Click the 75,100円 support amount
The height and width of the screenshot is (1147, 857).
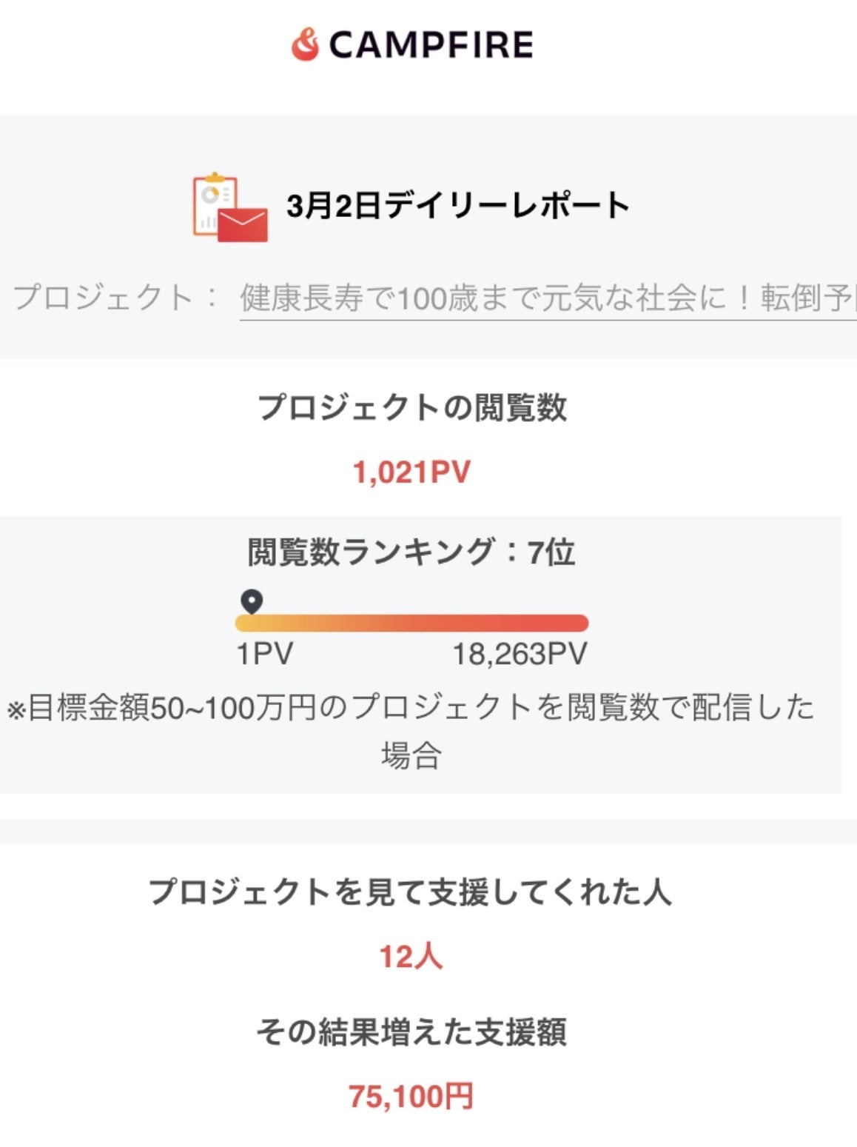411,1097
